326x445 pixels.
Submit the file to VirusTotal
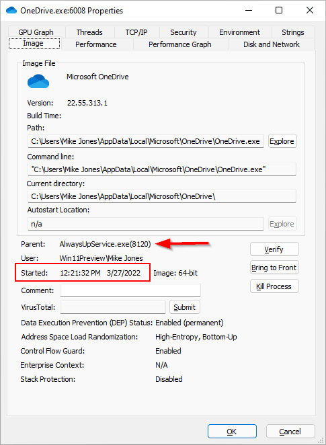tap(185, 307)
